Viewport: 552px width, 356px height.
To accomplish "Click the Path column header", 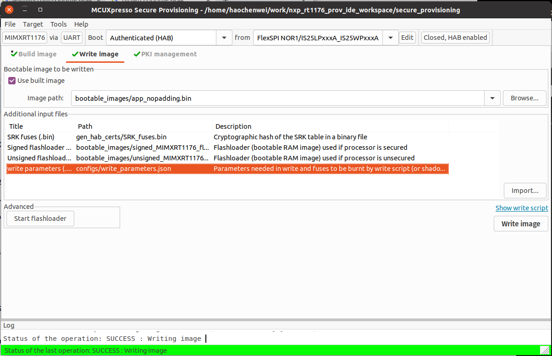I will [144, 126].
